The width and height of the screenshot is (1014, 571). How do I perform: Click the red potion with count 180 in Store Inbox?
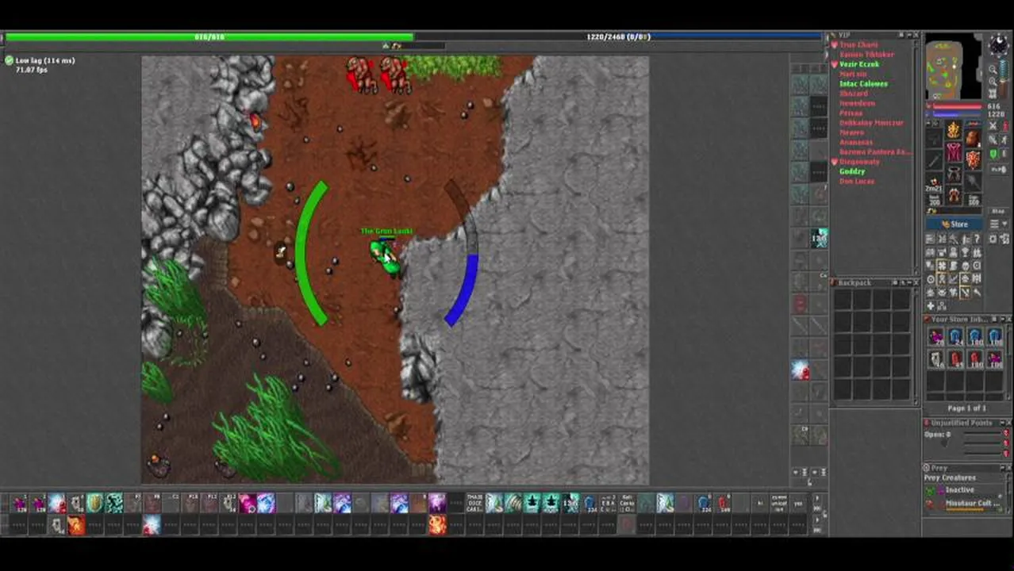[974, 358]
